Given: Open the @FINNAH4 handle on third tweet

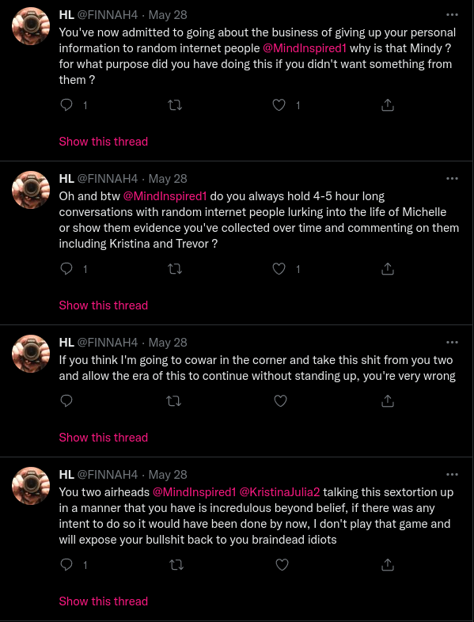Looking at the screenshot, I should point(107,343).
